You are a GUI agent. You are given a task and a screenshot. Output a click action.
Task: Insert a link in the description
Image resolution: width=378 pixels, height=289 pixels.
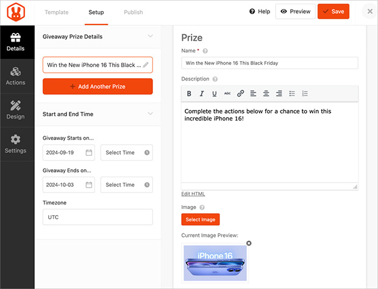240,93
